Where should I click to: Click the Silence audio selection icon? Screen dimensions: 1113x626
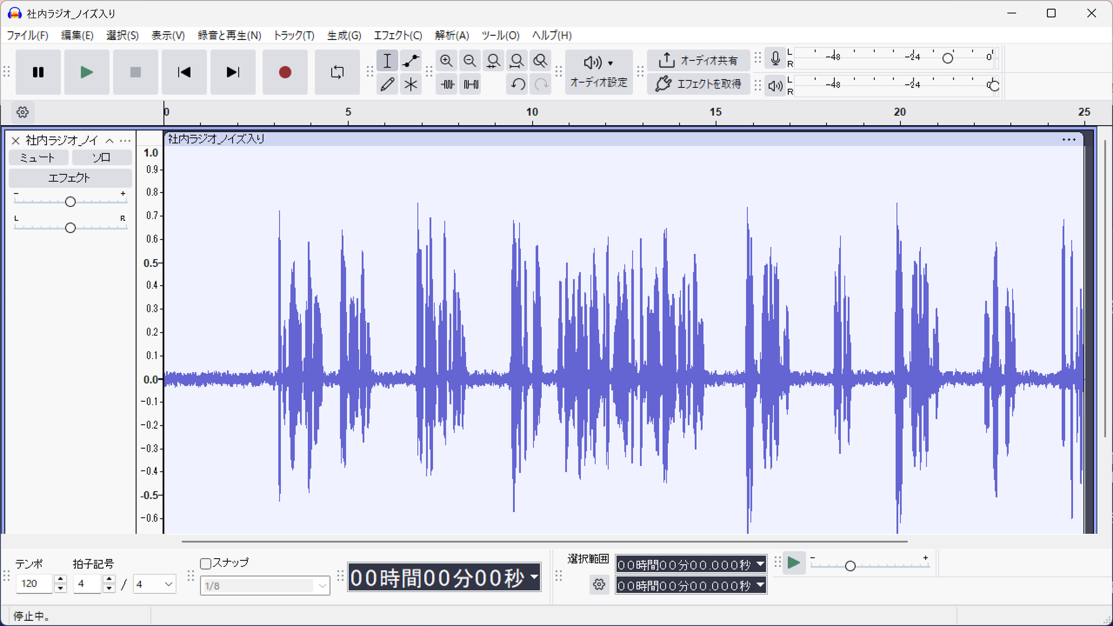(x=471, y=85)
